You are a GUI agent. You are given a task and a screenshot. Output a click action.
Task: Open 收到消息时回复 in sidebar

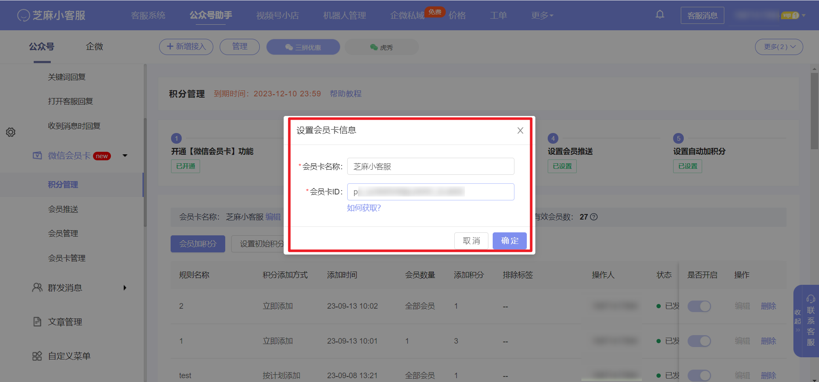[x=74, y=126]
